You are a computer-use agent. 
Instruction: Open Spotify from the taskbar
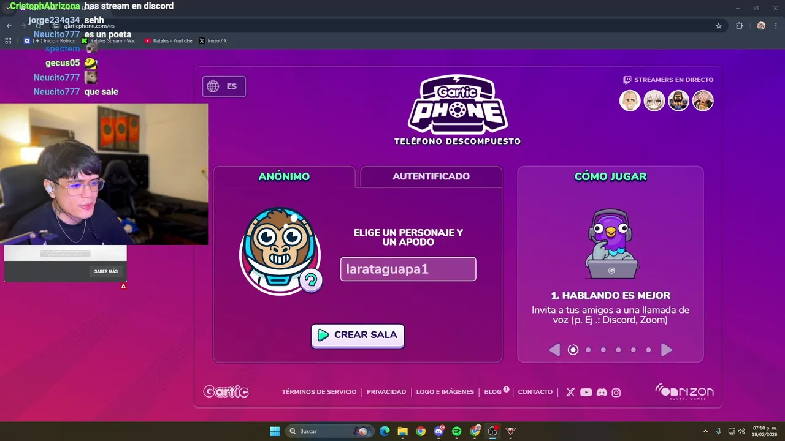456,431
